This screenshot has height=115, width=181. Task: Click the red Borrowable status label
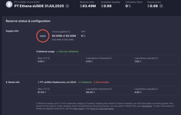tap(102, 82)
